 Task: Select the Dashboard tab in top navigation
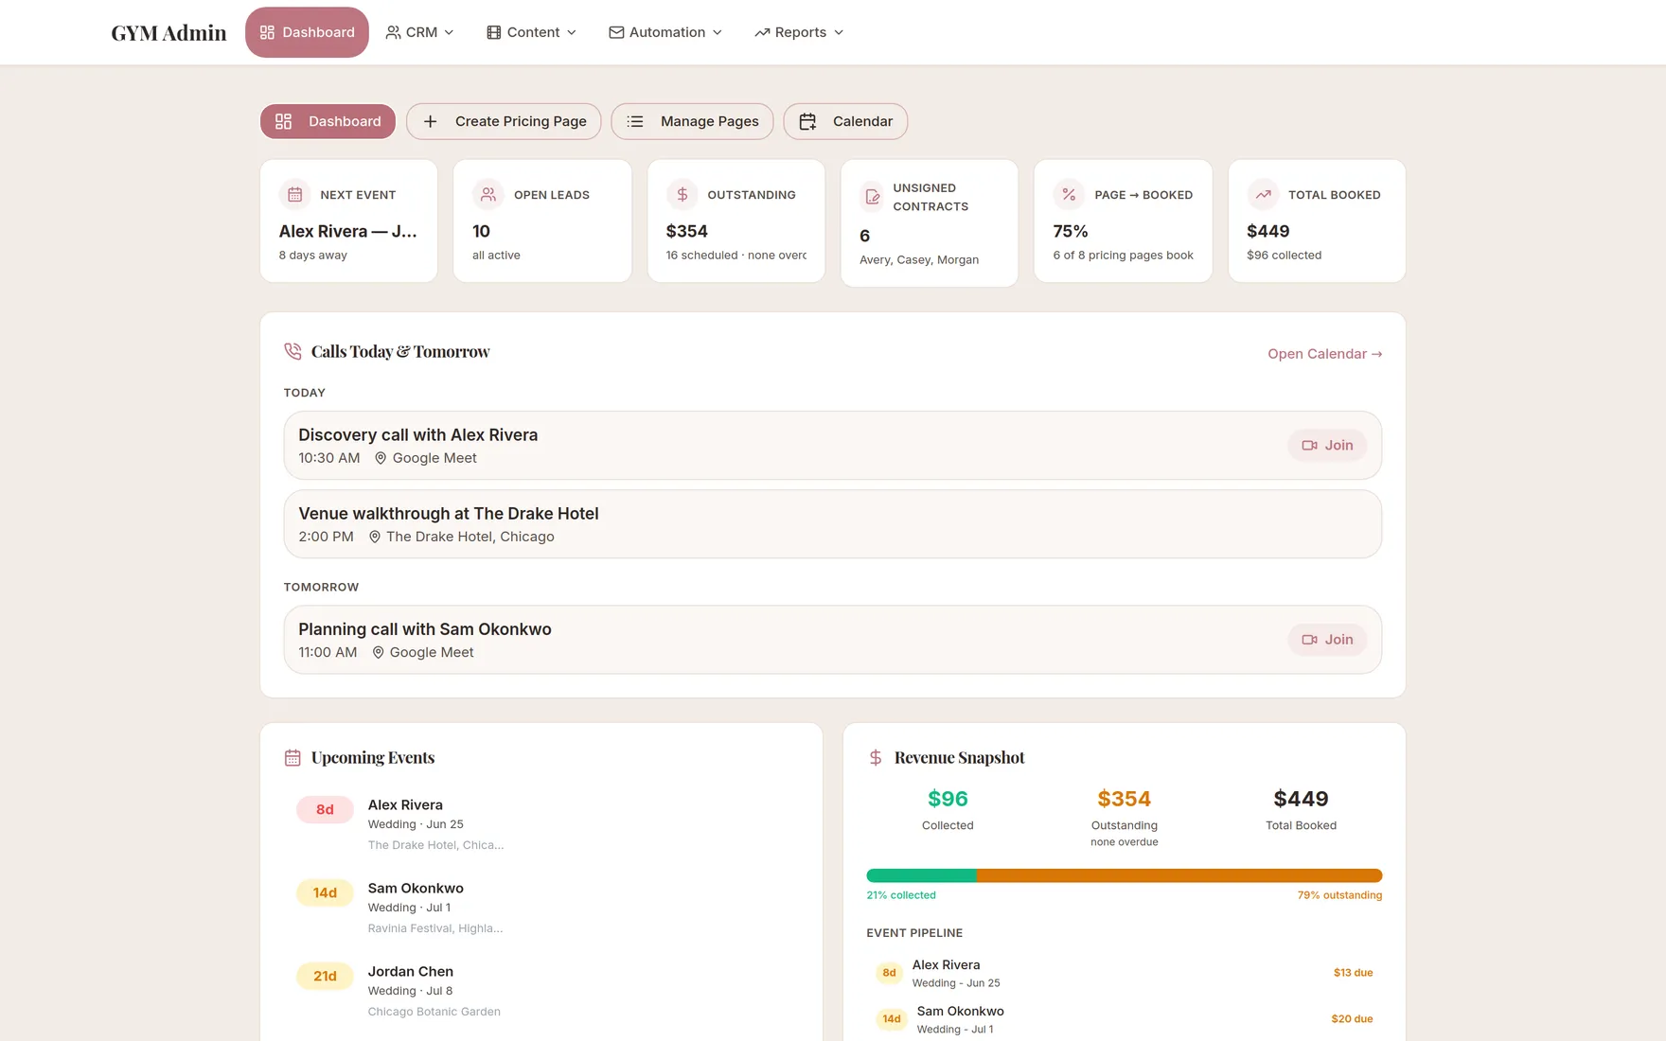[307, 32]
